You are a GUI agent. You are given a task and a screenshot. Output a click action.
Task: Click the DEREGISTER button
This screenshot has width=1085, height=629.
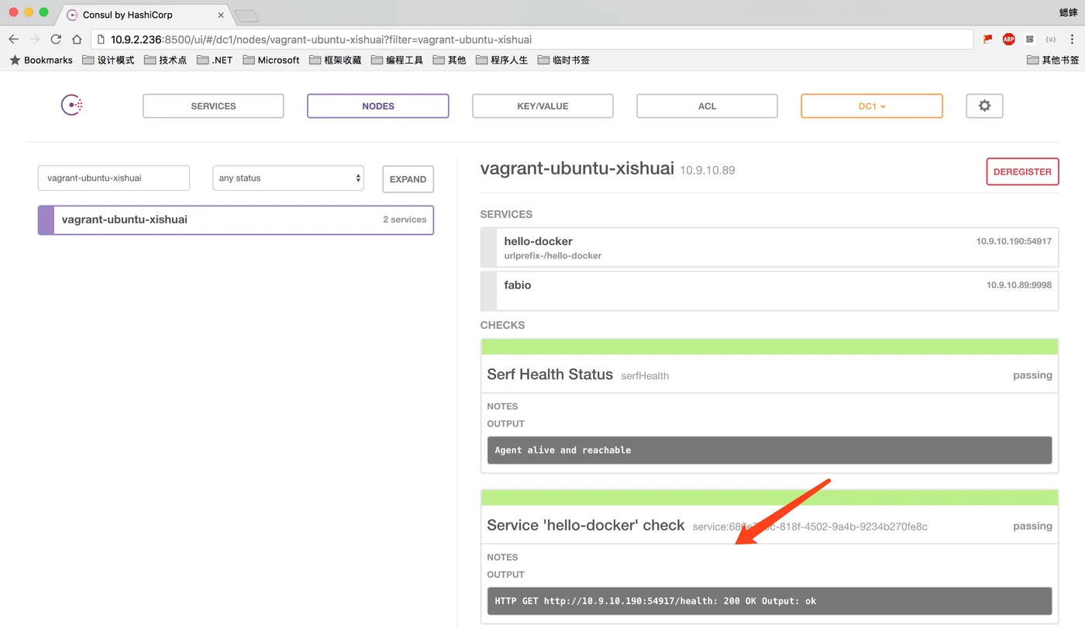point(1022,171)
